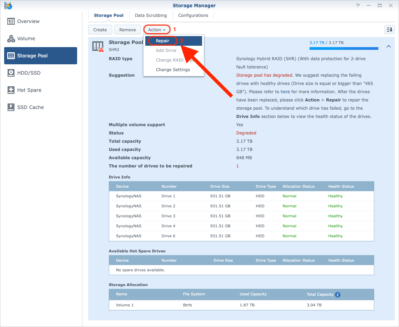Collapse the Storage Pool details chevron
Viewport: 399px width, 327px height.
click(x=389, y=46)
